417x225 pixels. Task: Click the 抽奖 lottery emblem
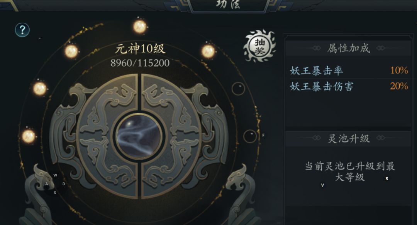[259, 46]
